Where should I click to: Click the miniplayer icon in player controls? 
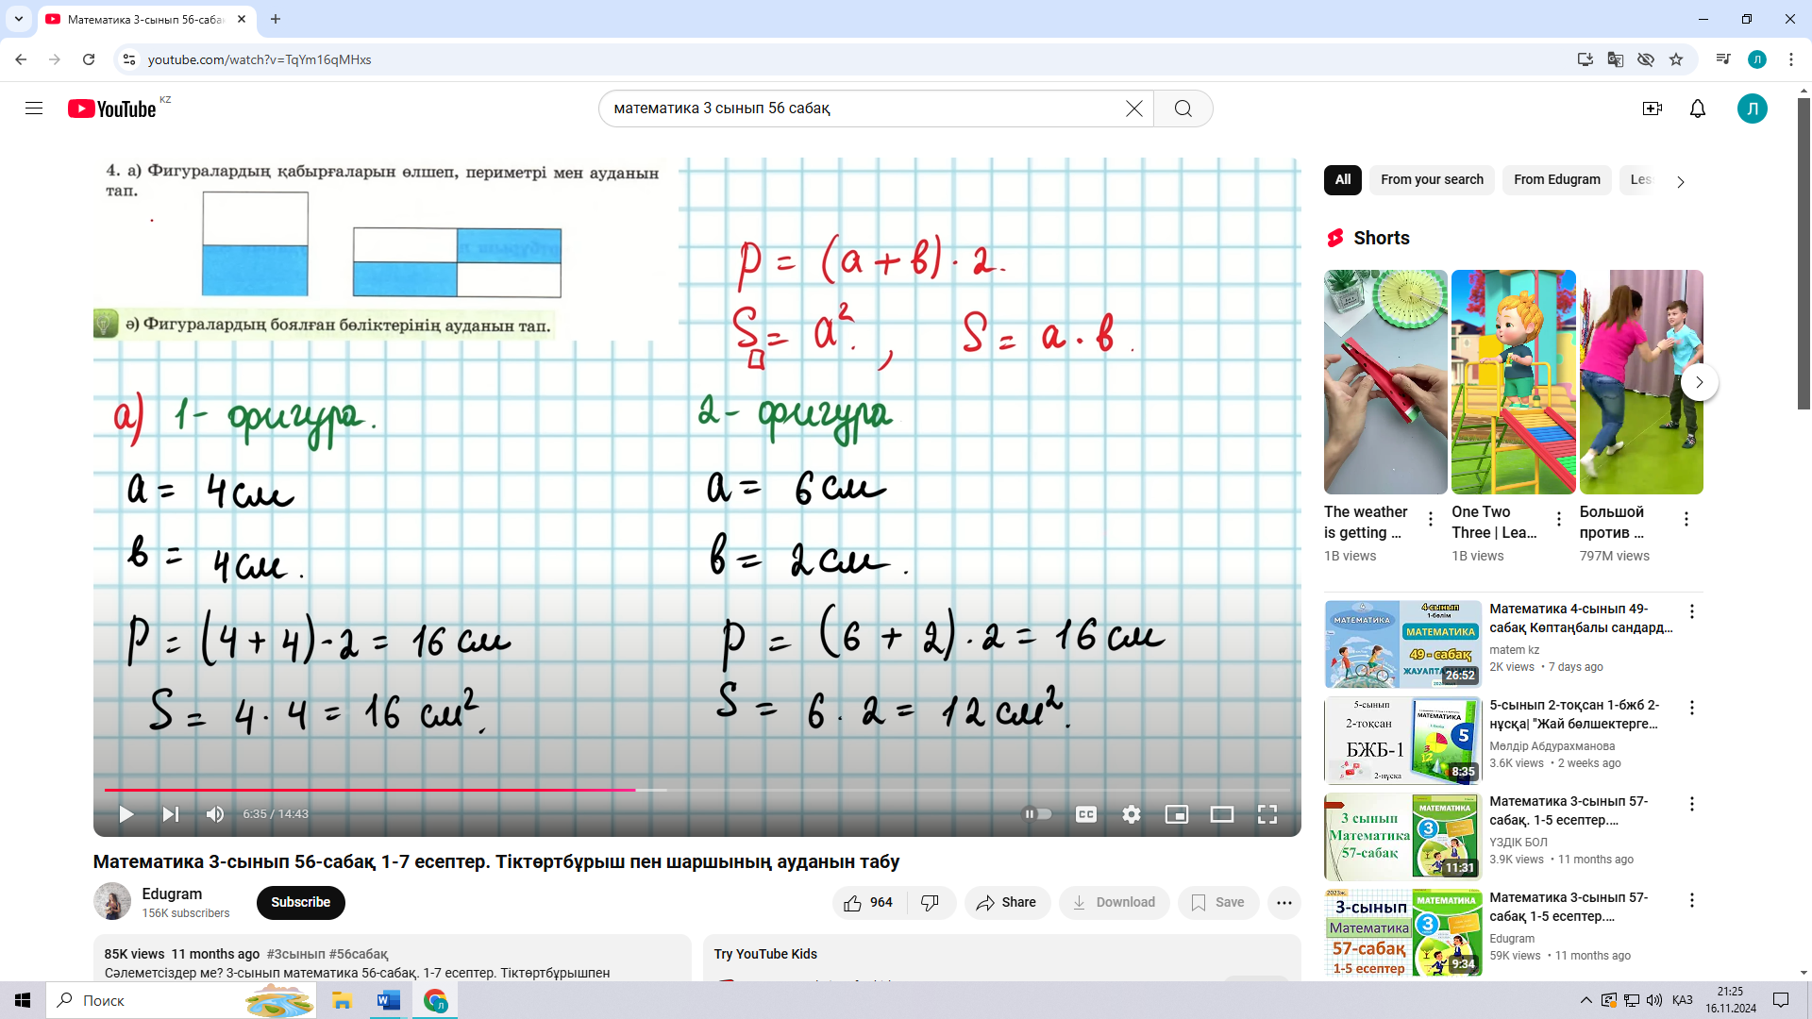tap(1176, 814)
